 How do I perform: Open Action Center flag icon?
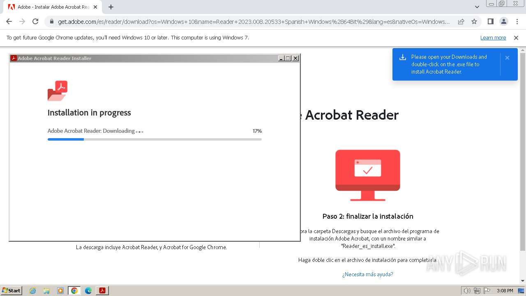pos(487,291)
